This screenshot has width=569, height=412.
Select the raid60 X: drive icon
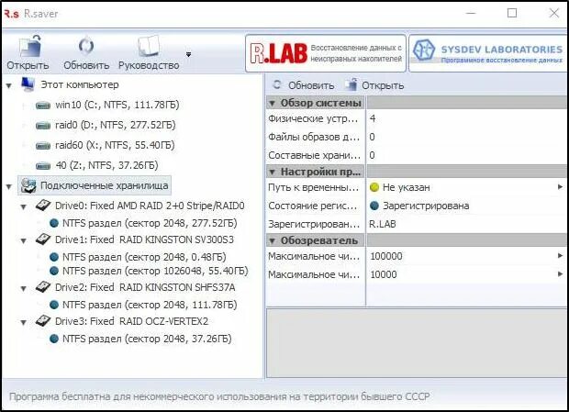(x=43, y=146)
